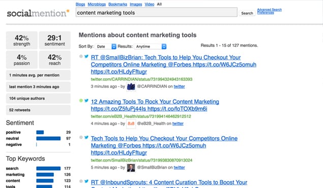Open Advanced Search Preferences link
Viewport: 323px width, 188px height.
(269, 11)
